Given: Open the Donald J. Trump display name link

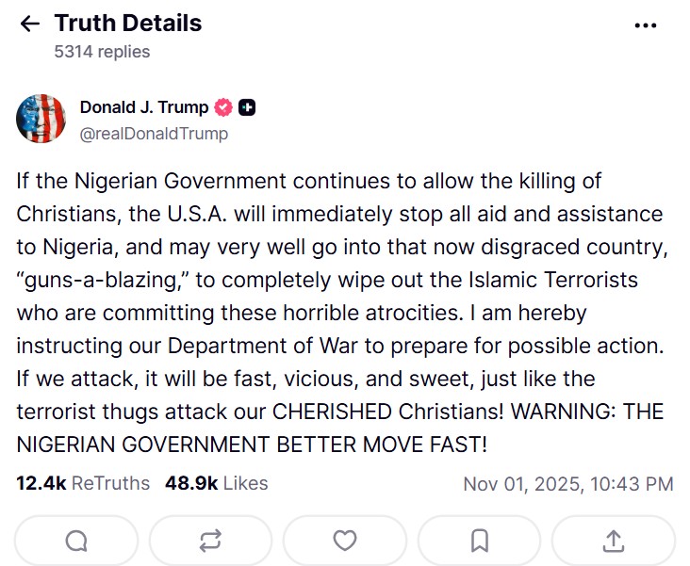Looking at the screenshot, I should pos(144,107).
